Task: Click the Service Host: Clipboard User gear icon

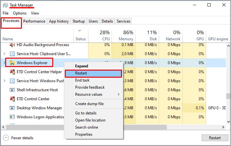Action: coord(12,54)
